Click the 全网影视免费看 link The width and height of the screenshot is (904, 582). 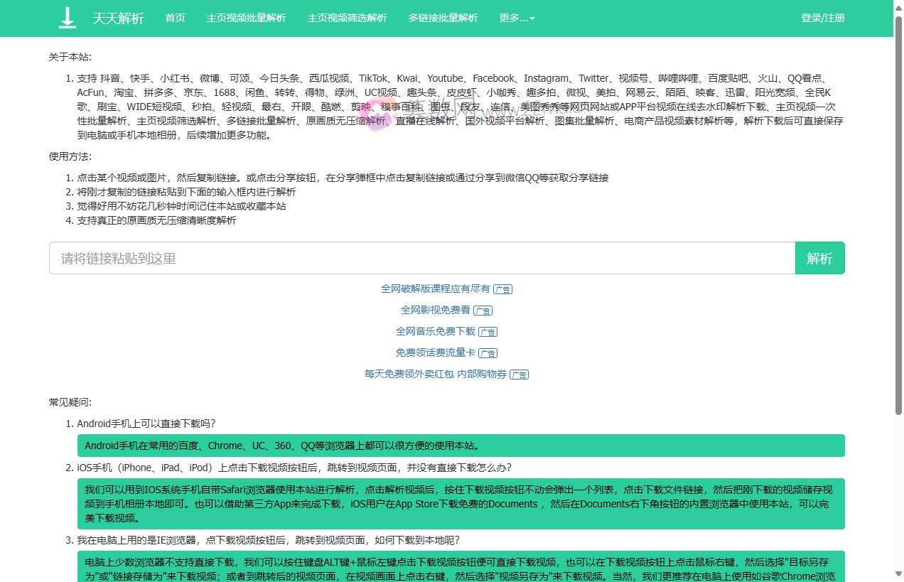tap(435, 311)
